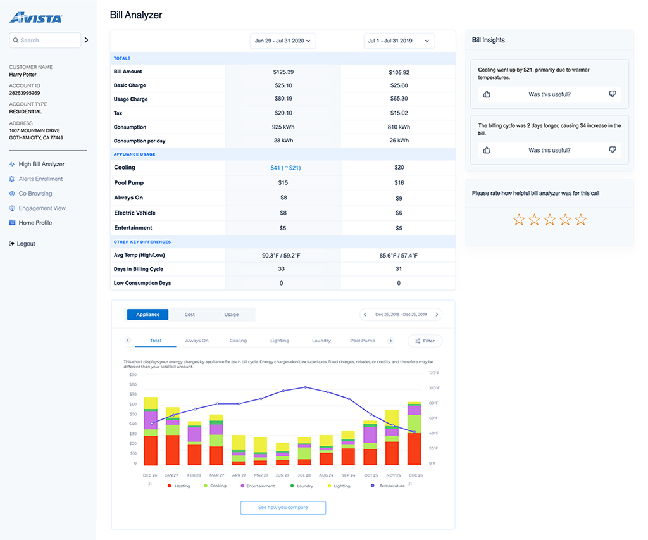Give a thumbs down to the billing cycle insight
This screenshot has width=648, height=540.
pyautogui.click(x=612, y=150)
